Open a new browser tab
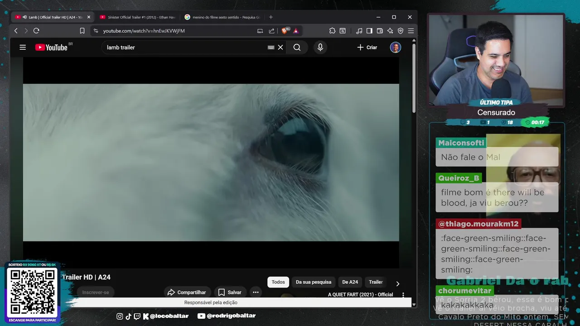 pyautogui.click(x=271, y=17)
